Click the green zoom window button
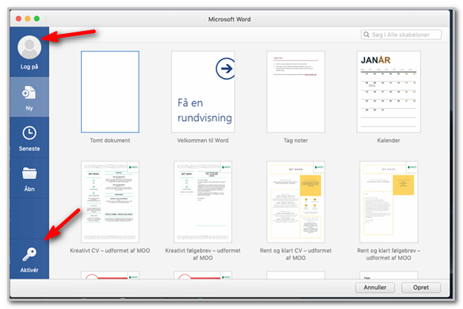This screenshot has height=309, width=463. [37, 18]
